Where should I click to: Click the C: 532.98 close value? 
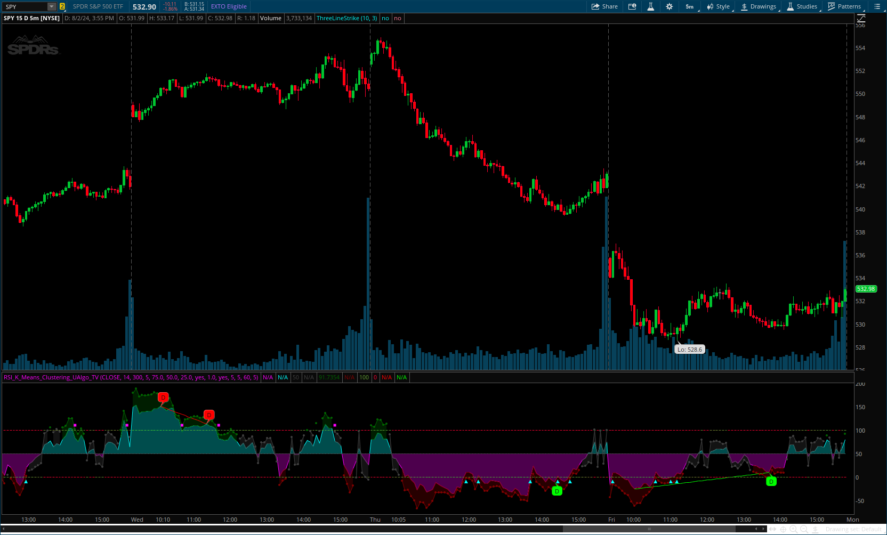[x=220, y=18]
